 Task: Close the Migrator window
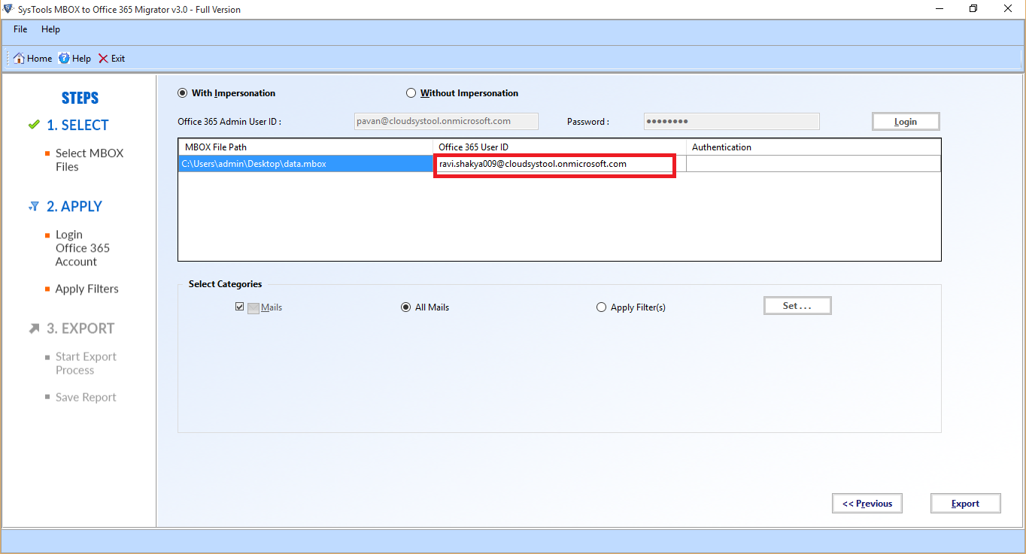click(1008, 9)
